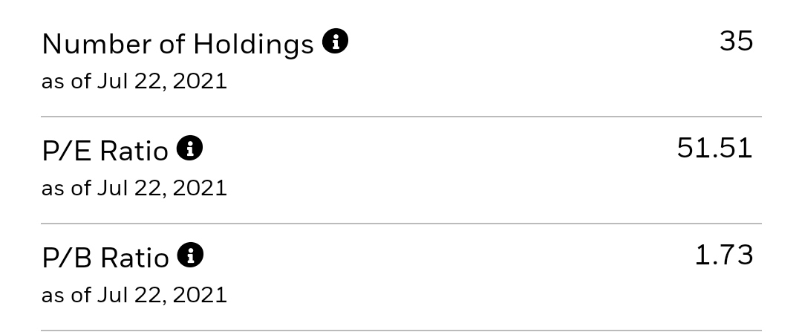Open the P/B Ratio info icon
Image resolution: width=802 pixels, height=332 pixels.
pyautogui.click(x=190, y=255)
